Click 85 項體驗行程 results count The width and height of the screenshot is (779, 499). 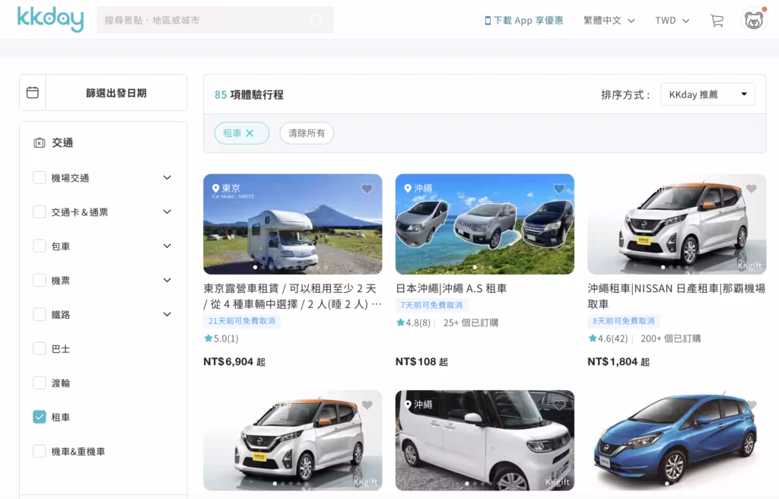249,95
